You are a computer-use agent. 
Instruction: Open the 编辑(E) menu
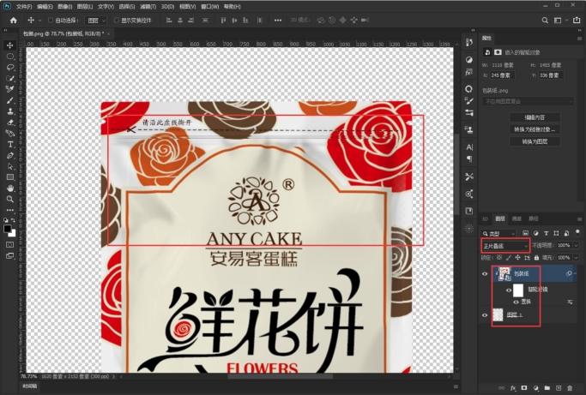[45, 6]
